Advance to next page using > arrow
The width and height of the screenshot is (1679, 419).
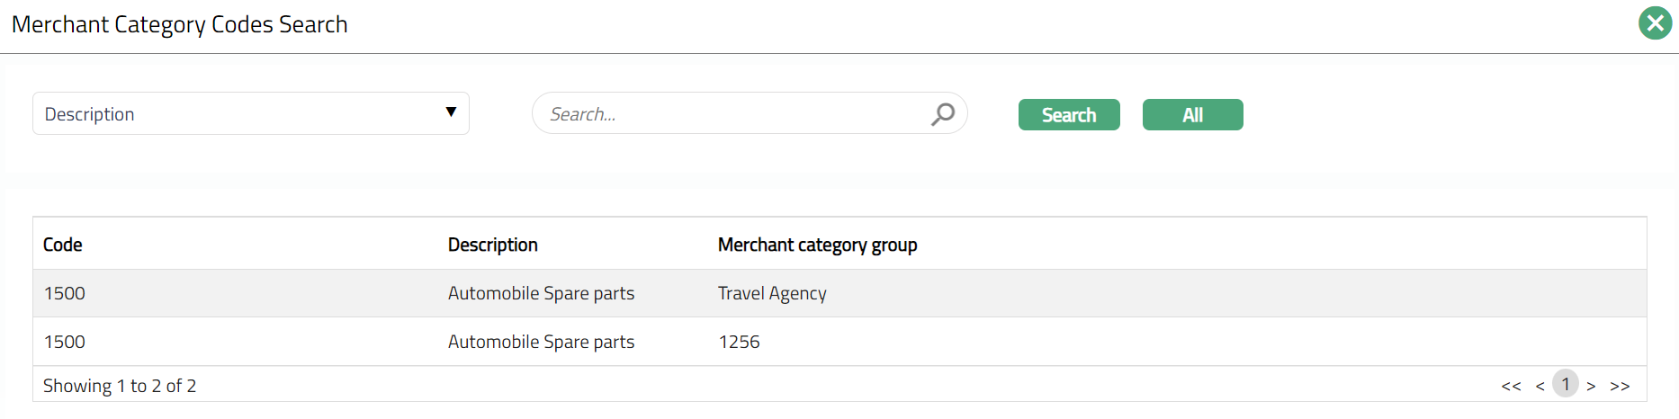click(x=1591, y=386)
